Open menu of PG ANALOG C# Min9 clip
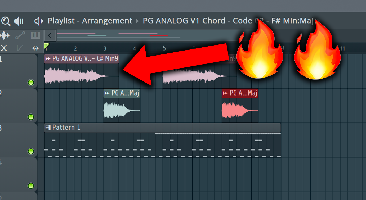This screenshot has height=200, width=366. 48,59
